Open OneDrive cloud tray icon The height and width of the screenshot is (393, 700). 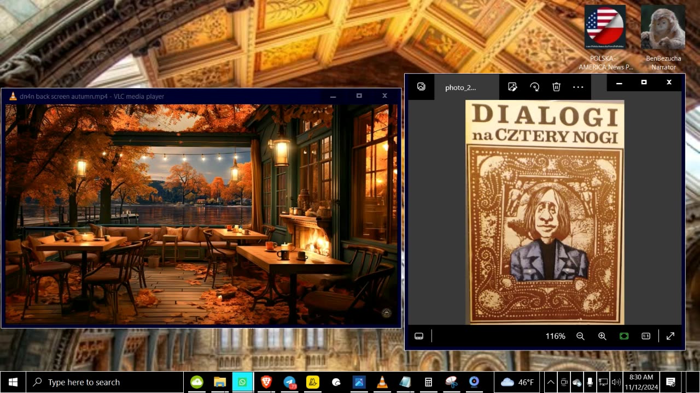577,382
